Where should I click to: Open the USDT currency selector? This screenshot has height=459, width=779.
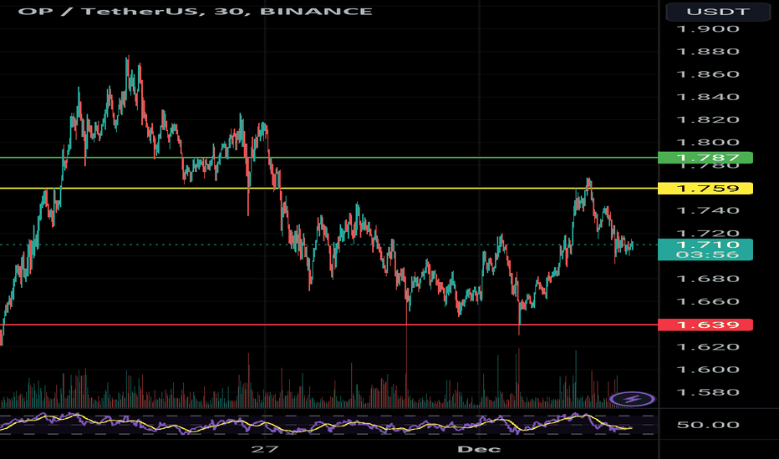[x=718, y=12]
